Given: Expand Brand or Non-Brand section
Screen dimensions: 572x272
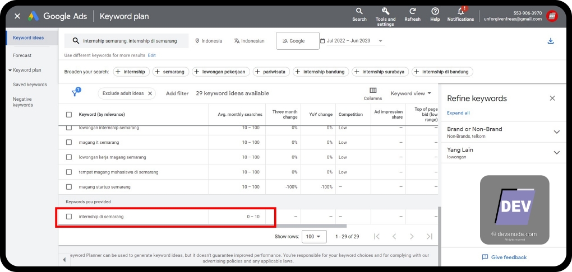Looking at the screenshot, I should 556,132.
